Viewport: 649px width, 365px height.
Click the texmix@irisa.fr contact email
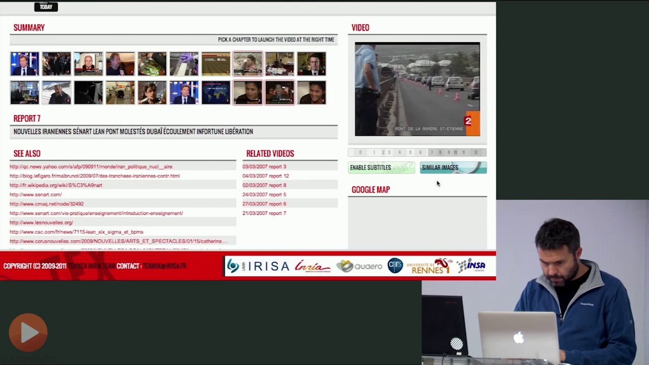[164, 266]
